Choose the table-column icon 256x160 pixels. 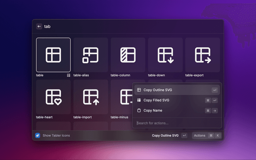(x=128, y=55)
